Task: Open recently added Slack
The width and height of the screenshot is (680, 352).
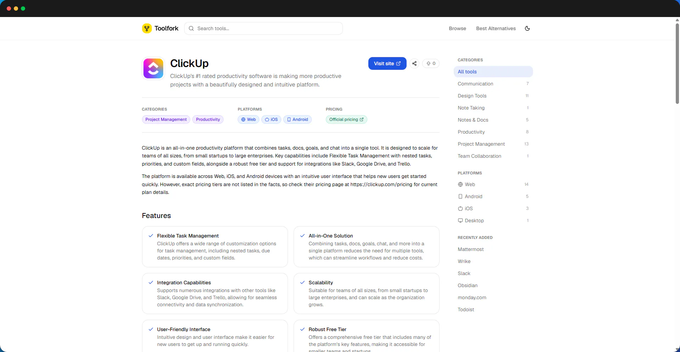Action: 464,273
